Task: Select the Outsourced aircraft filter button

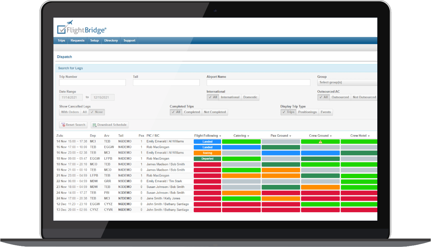Action: pyautogui.click(x=340, y=97)
